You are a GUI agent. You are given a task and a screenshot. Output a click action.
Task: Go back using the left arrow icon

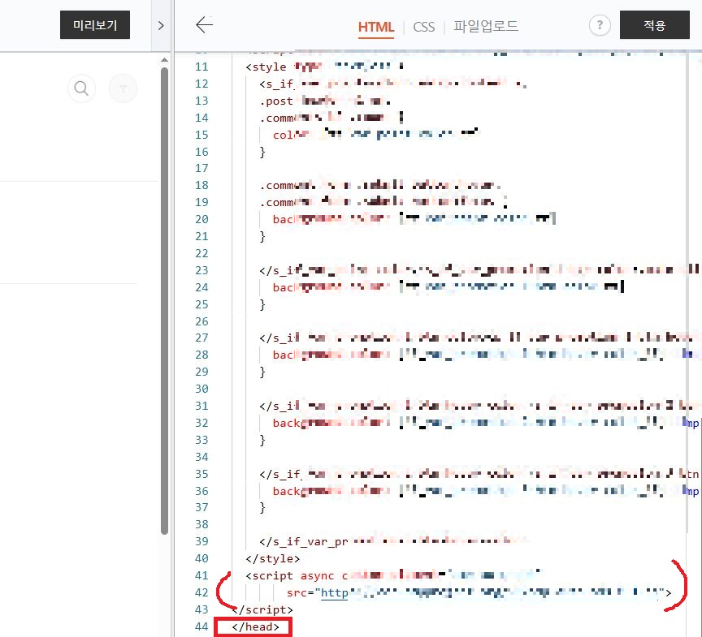click(204, 24)
